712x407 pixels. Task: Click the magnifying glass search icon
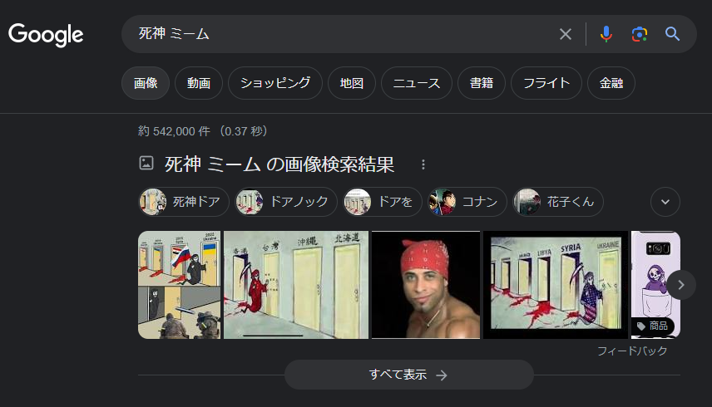click(x=673, y=34)
